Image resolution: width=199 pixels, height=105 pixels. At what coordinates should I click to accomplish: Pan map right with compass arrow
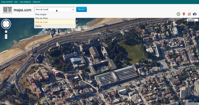9,24
